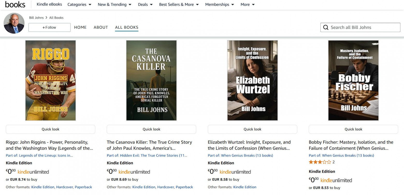Image resolution: width=404 pixels, height=195 pixels.
Task: Open Best Sellers & More dropdown
Action: pos(179,4)
